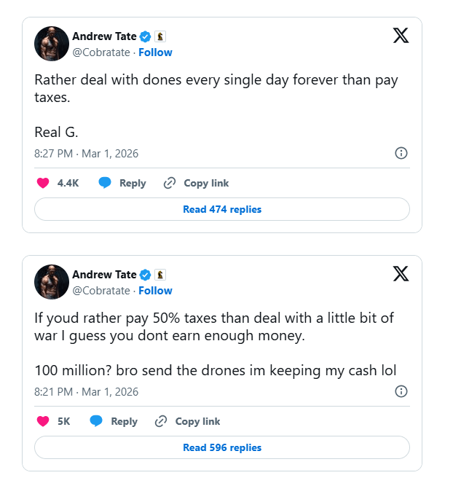This screenshot has height=486, width=453.
Task: Open the info icon on the first tweet
Action: [x=401, y=153]
